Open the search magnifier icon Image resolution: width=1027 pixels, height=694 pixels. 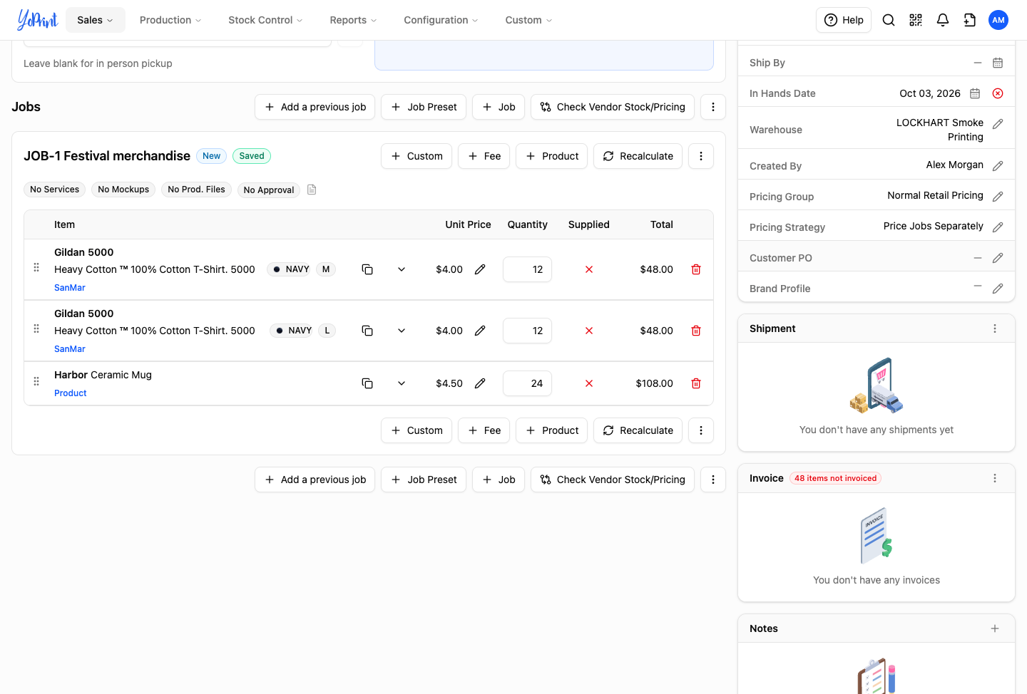[889, 20]
